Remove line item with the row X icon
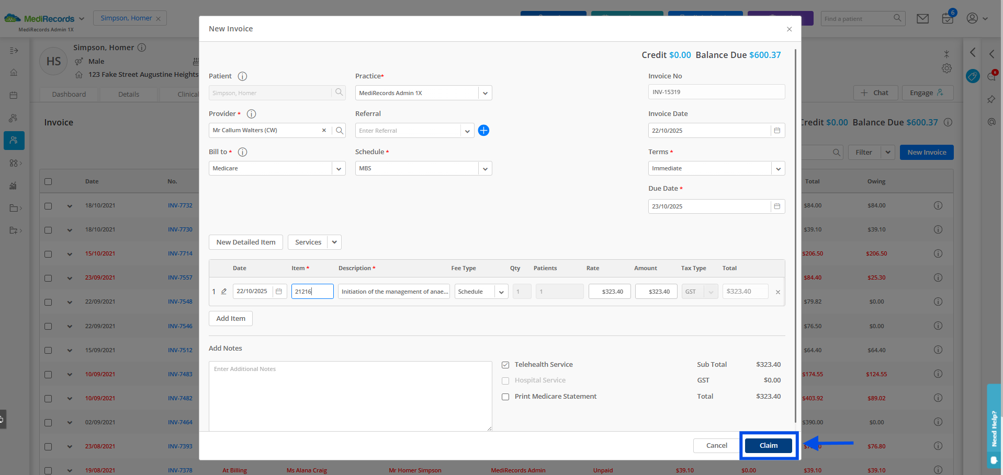 [777, 292]
